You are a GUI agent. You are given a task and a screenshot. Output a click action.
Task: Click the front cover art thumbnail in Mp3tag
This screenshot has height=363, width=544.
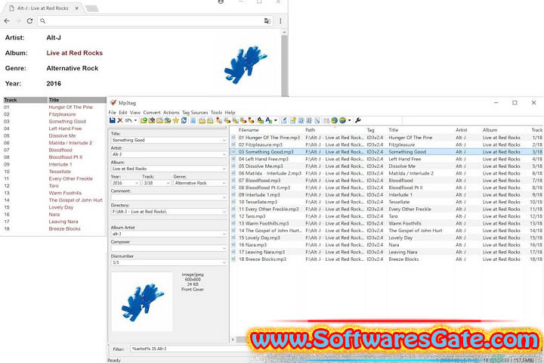[141, 302]
